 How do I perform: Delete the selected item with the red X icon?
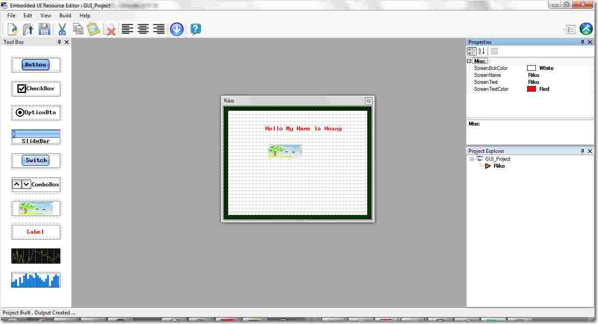(x=110, y=30)
